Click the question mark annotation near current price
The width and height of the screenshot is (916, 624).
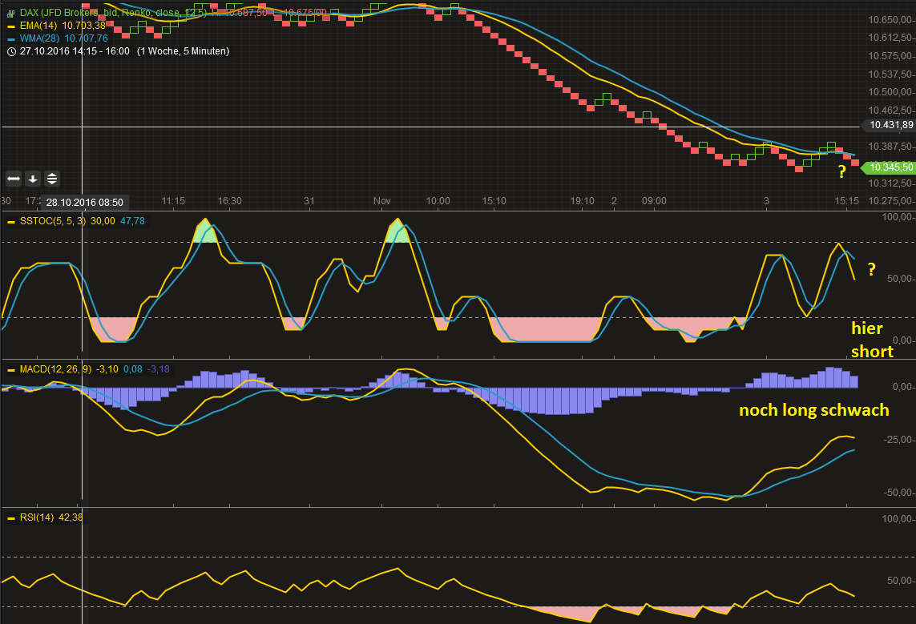click(841, 171)
